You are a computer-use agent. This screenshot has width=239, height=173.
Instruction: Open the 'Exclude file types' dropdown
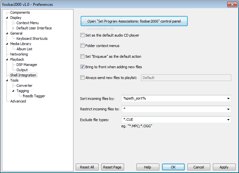click(228, 120)
